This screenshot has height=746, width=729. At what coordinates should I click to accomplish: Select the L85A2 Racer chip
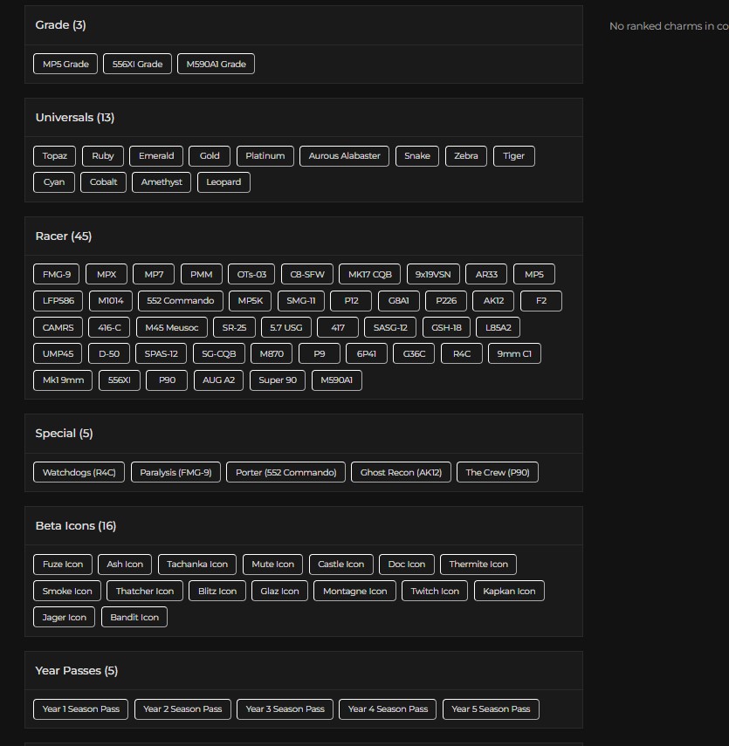coord(498,327)
